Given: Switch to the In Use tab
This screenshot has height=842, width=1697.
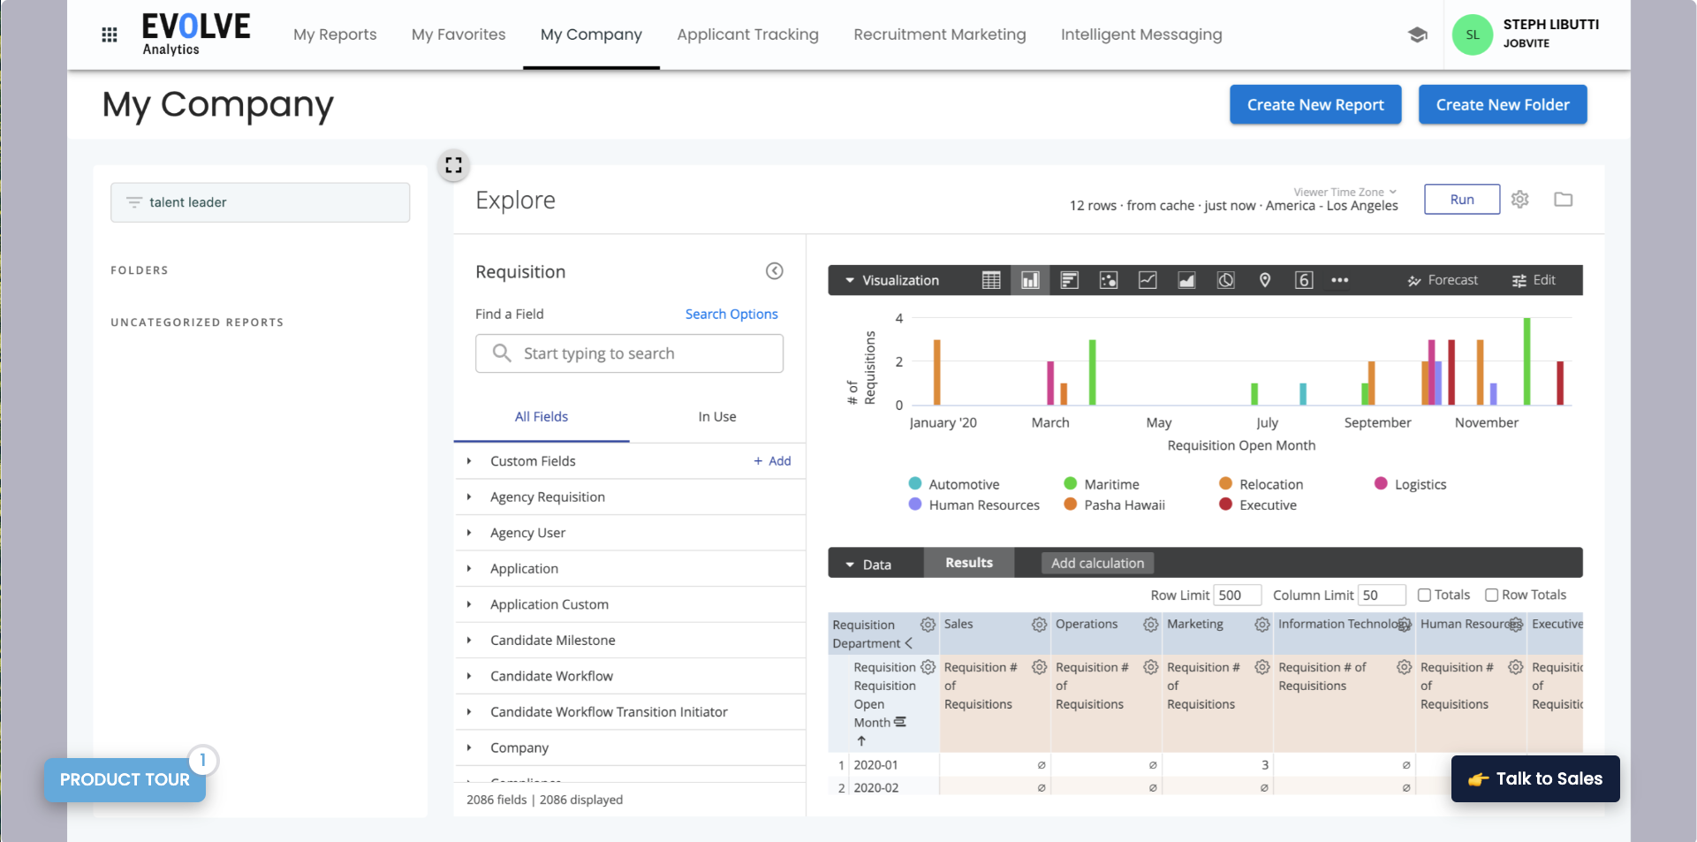Looking at the screenshot, I should (x=716, y=416).
